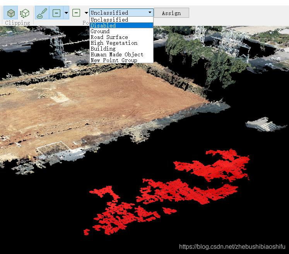Click the red selected point cluster
Viewport: 289px width, 254px height.
tap(166, 191)
